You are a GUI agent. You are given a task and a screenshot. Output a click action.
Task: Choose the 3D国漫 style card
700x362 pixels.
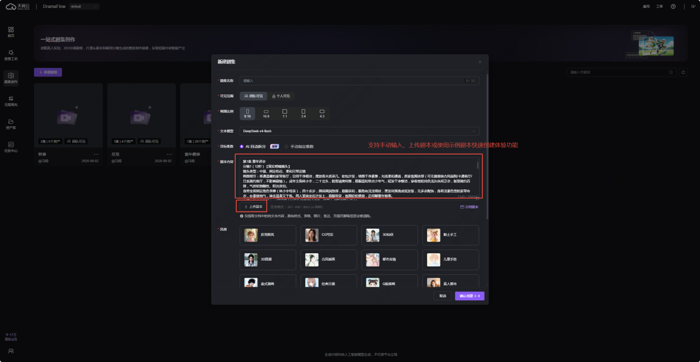tap(268, 260)
